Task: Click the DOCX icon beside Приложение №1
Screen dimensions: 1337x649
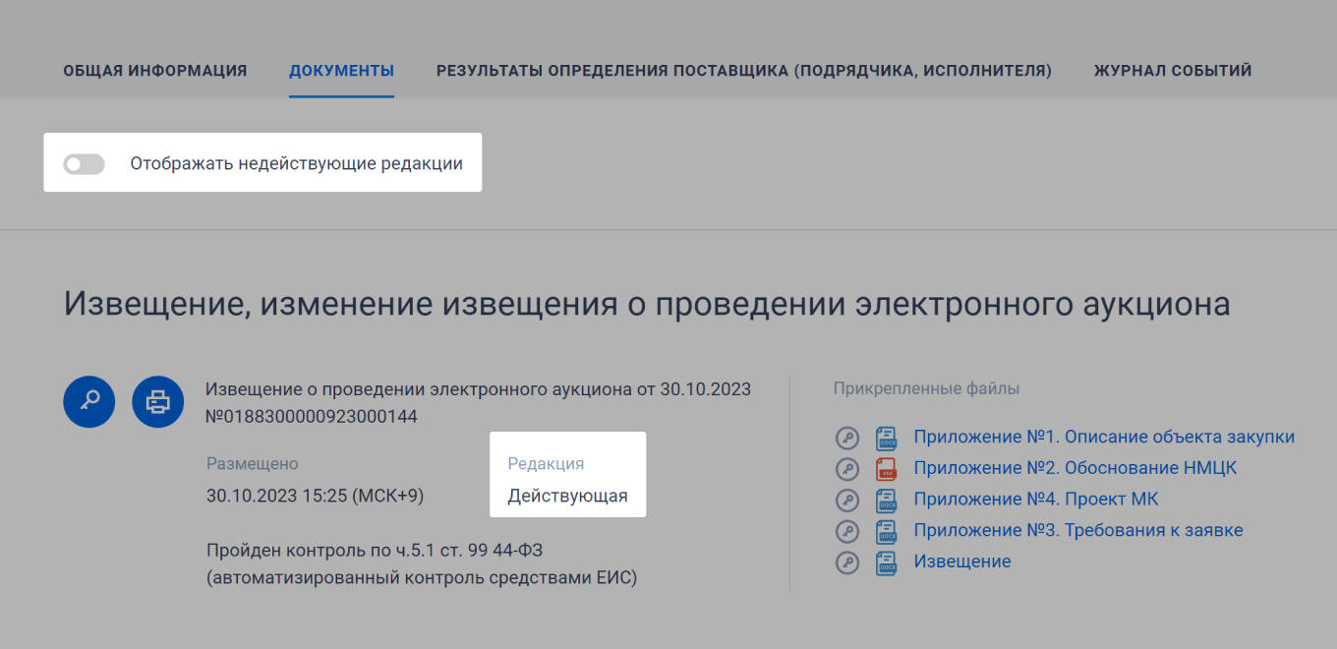Action: tap(884, 438)
